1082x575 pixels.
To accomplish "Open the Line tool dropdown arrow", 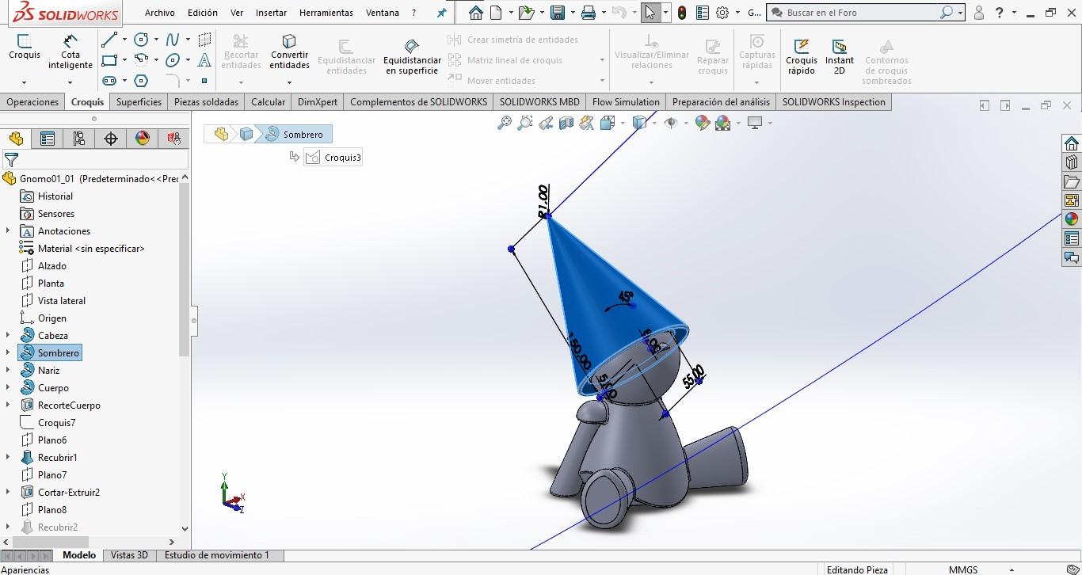I will pyautogui.click(x=124, y=40).
